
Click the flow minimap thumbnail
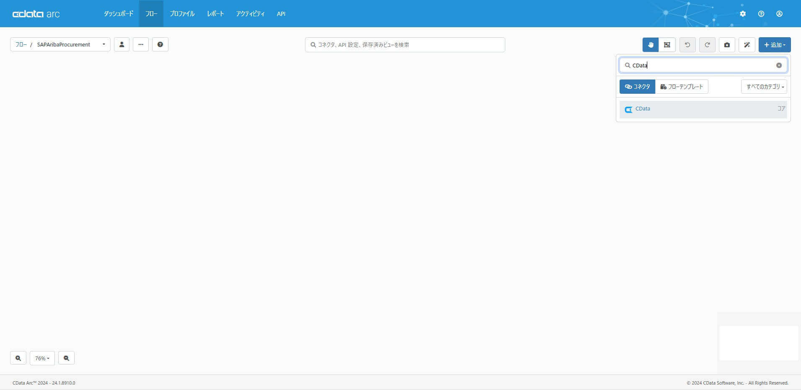pyautogui.click(x=759, y=343)
